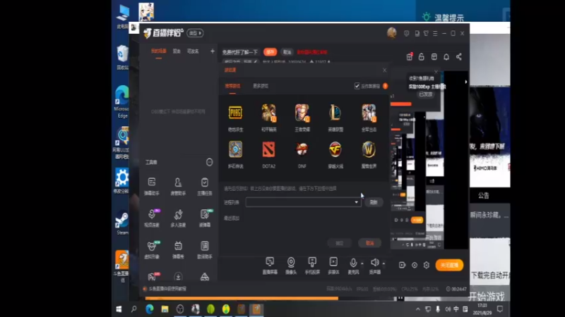
Task: Add a new scene with the plus
Action: (213, 51)
